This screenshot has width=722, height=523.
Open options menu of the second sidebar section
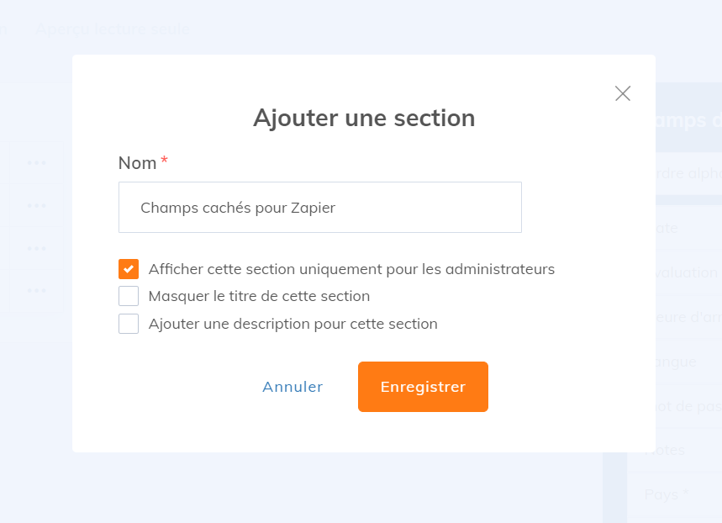[x=35, y=203]
